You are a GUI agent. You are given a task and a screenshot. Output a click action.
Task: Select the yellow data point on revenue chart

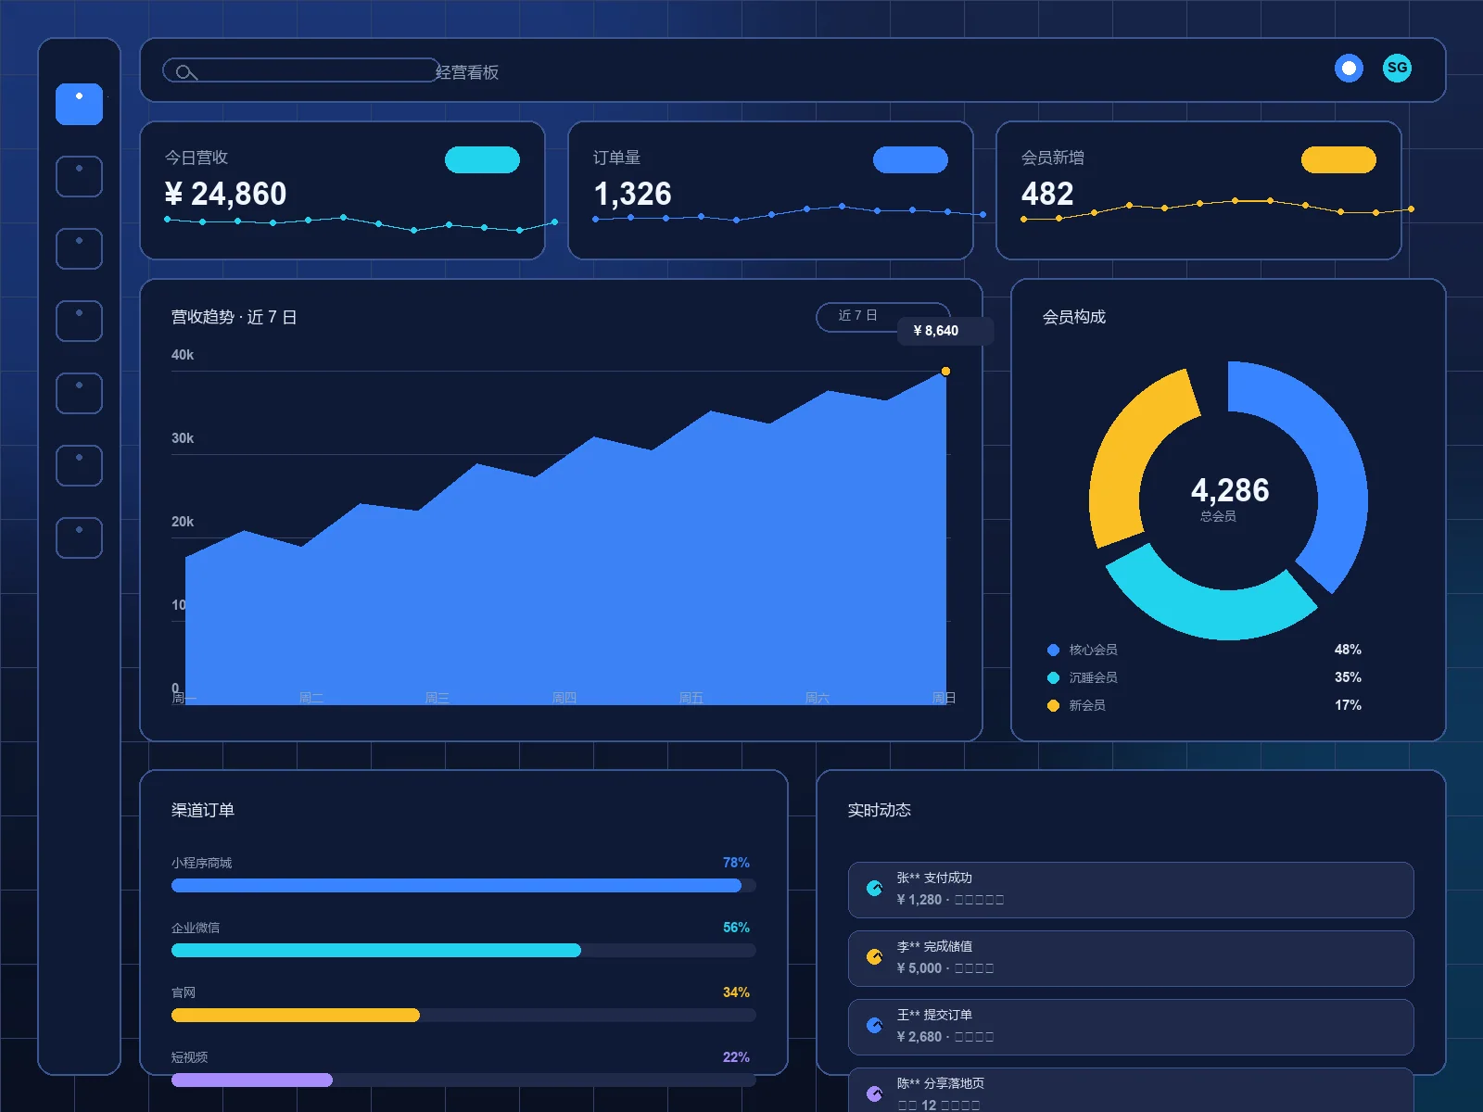[945, 372]
